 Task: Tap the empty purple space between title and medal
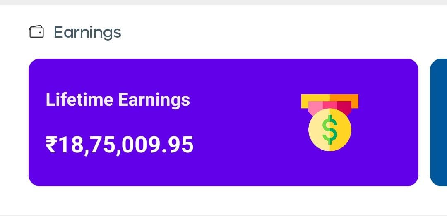(x=244, y=122)
